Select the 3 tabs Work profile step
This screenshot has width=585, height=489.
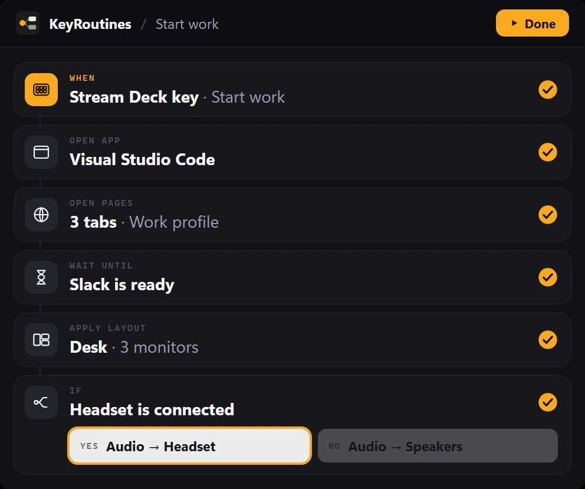(292, 215)
